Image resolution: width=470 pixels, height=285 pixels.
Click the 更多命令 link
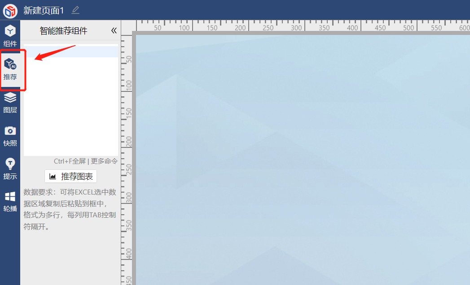tap(104, 161)
